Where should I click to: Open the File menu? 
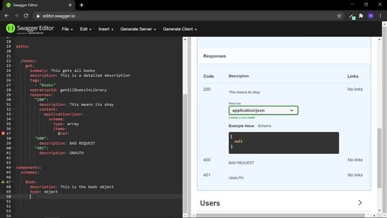click(67, 29)
